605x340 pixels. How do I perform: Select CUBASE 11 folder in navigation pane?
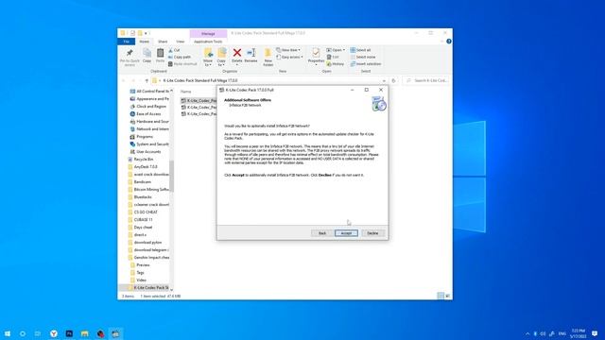coord(143,220)
